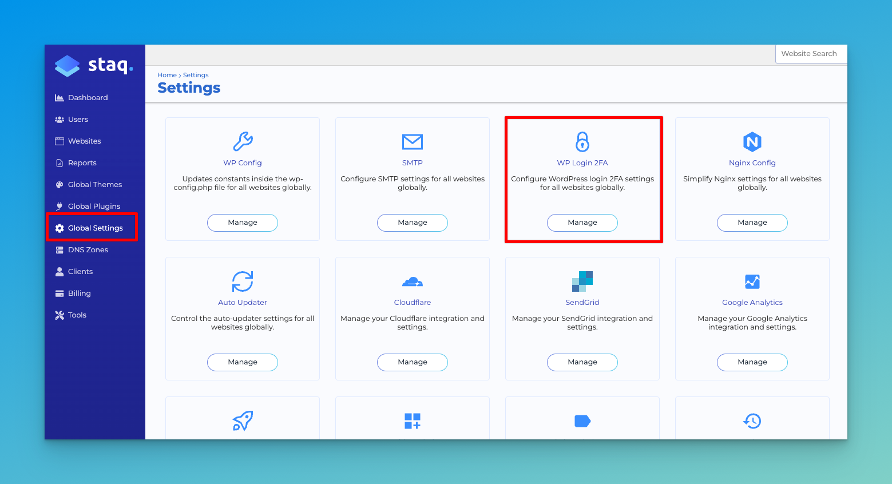Click the Website Search field
Image resolution: width=892 pixels, height=484 pixels.
[811, 54]
